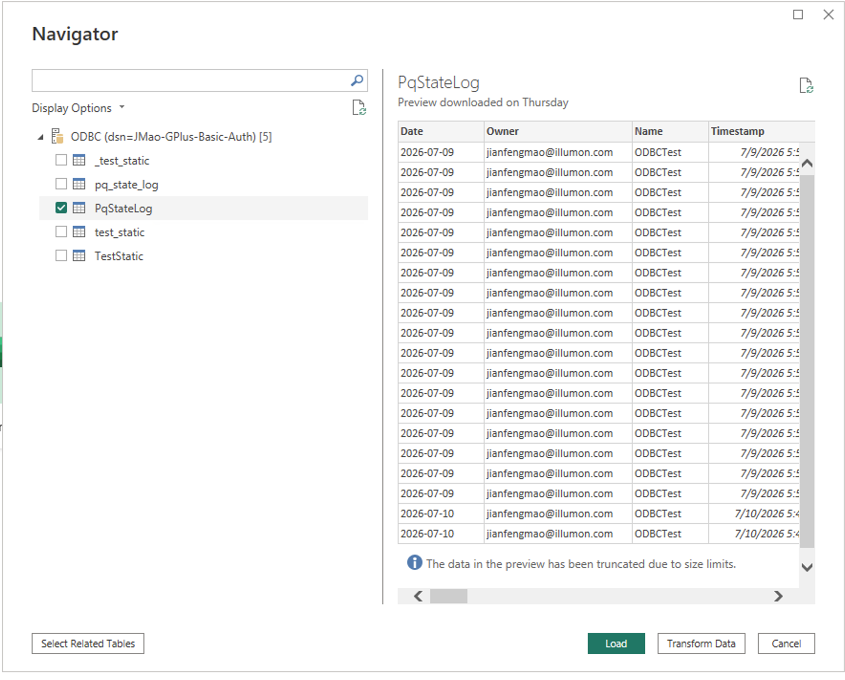845x680 pixels.
Task: Click the table icon for PqStateLog
Action: click(x=79, y=208)
